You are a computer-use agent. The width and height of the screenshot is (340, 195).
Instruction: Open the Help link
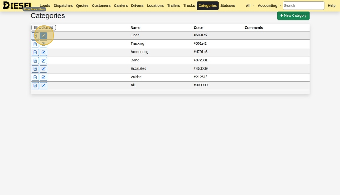click(x=331, y=6)
